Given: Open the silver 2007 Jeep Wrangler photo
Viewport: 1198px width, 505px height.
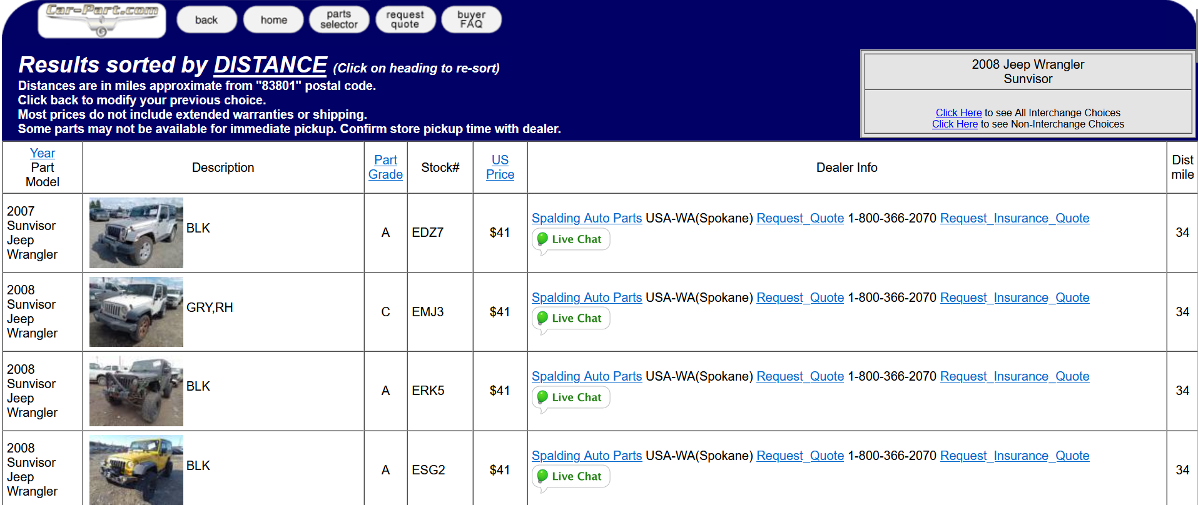Looking at the screenshot, I should 136,232.
